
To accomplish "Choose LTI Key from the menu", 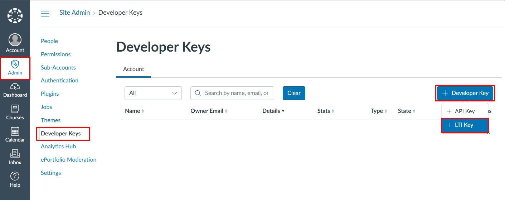I will pos(465,125).
